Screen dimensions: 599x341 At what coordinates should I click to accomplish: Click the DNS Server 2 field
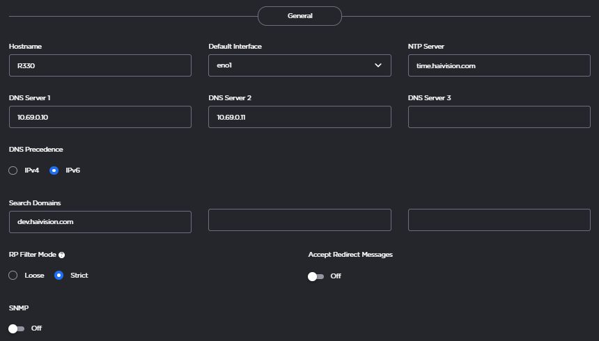coord(299,117)
